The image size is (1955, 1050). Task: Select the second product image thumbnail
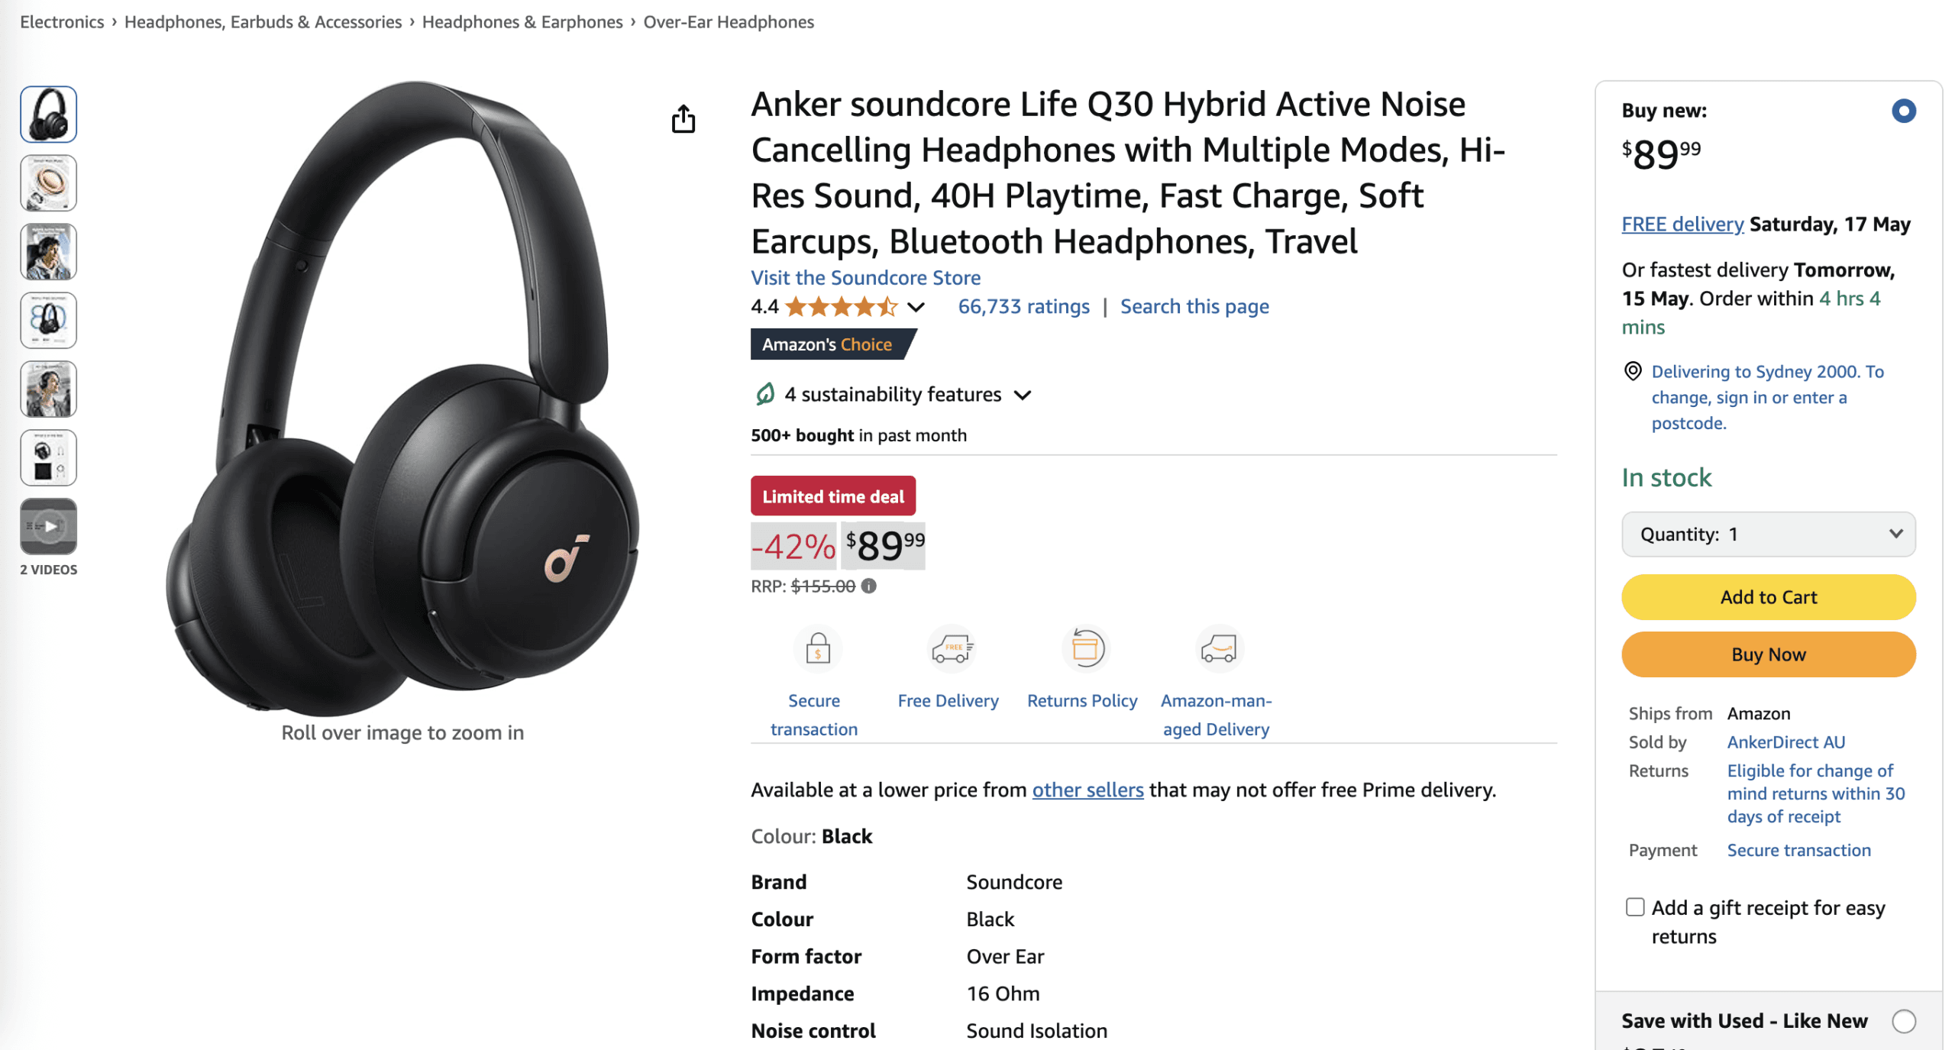click(49, 183)
